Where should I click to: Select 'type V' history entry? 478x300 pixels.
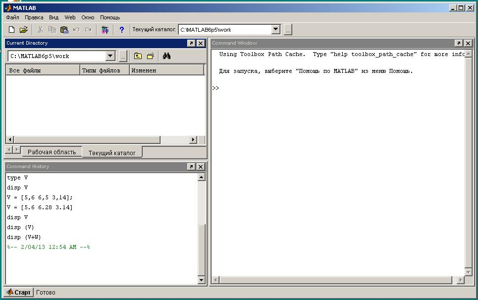[x=17, y=178]
